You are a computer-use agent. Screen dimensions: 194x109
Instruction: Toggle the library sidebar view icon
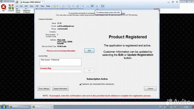84,6
